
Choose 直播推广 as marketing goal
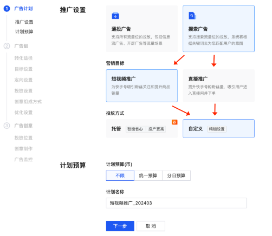[218, 86]
